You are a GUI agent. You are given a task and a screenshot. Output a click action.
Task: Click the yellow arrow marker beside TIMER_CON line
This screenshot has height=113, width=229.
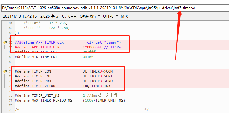(x=5, y=71)
